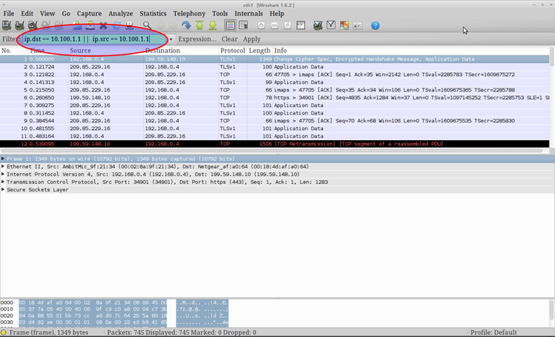Open recent filters dropdown arrow
Viewport: 555px width, 337px height.
point(171,39)
